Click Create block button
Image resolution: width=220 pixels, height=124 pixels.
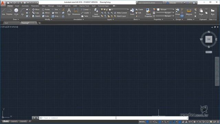(x=139, y=9)
